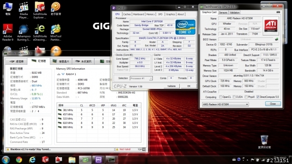292x164 pixels.
Task: Click previous RAM slot up arrow in BlackBox
Action: (58, 74)
